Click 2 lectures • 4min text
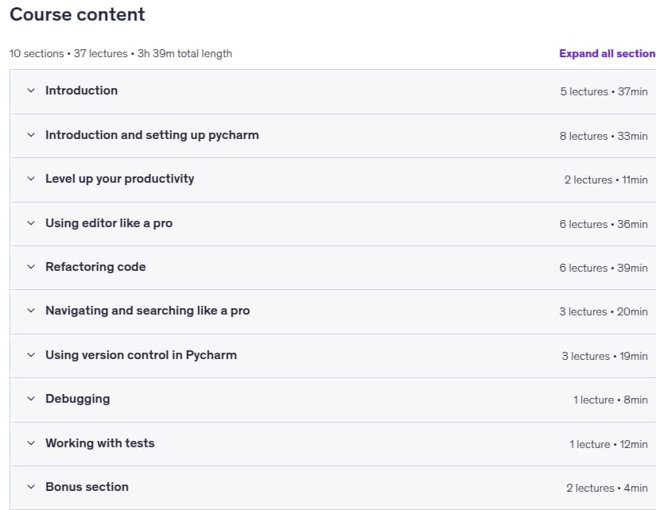Viewport: 656px width, 510px height. pos(607,488)
